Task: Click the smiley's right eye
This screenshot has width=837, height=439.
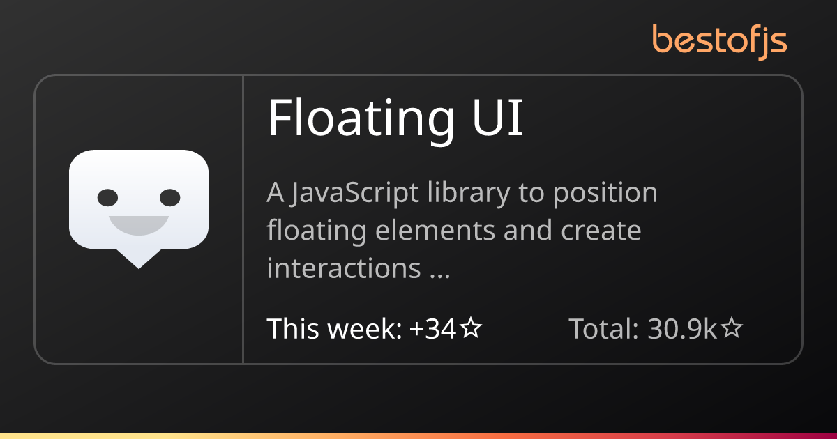Action: [170, 197]
